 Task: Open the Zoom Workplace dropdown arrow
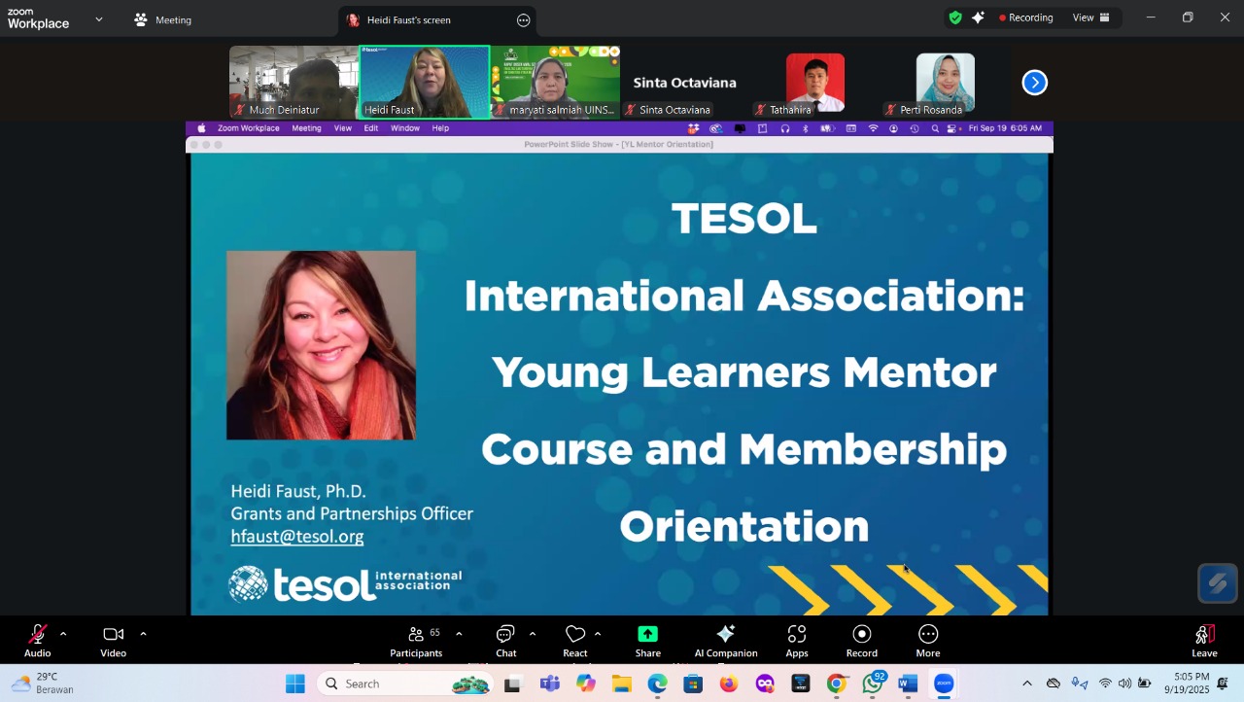coord(98,19)
